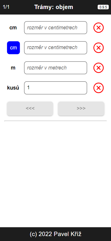111x241 pixels.
Task: Click the '(c) 2022 Pavel Kříž' footer text
Action: pyautogui.click(x=56, y=234)
